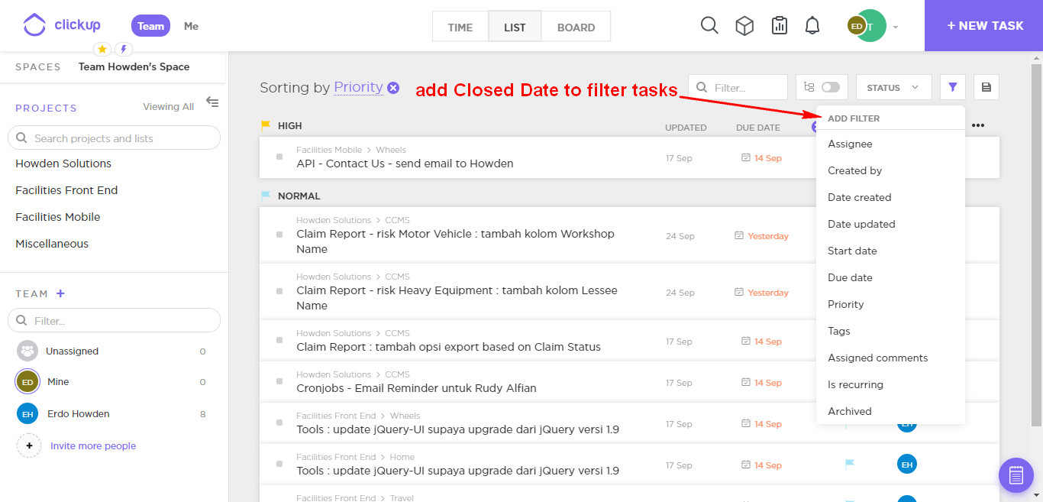Collapse the sidebar with the collapse icon
The image size is (1043, 502).
pyautogui.click(x=212, y=102)
